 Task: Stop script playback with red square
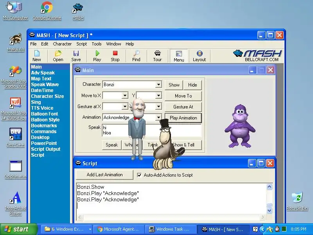(x=115, y=56)
